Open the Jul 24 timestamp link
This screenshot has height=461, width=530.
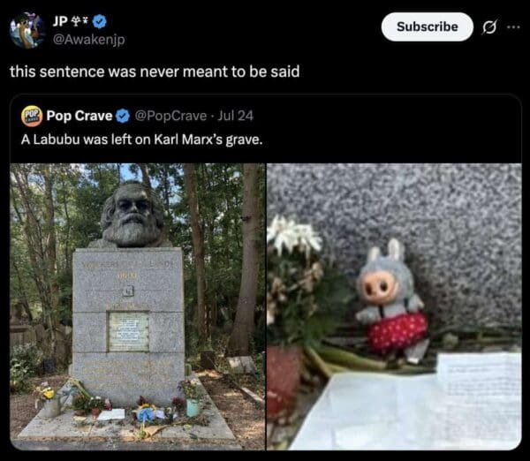coord(235,116)
